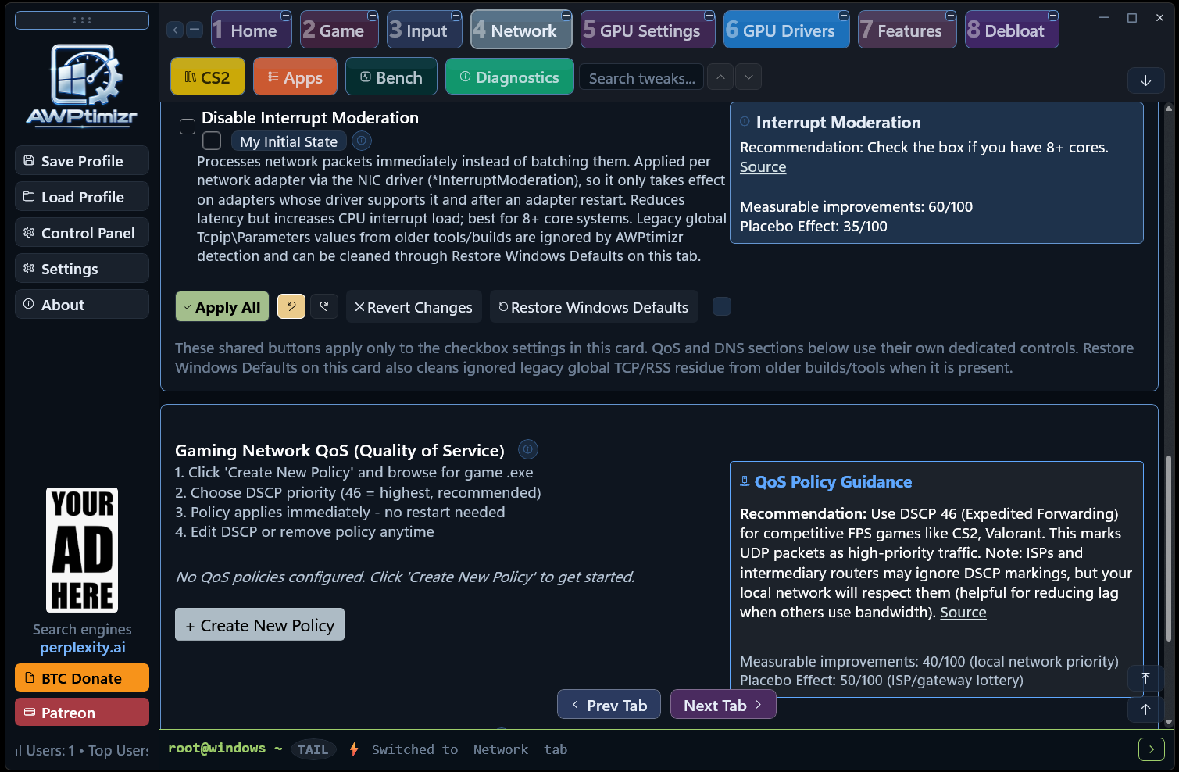
Task: Focus the Search tweaks input field
Action: 641,78
